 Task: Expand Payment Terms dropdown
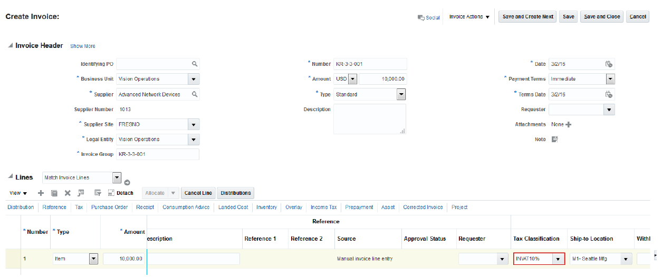coord(610,79)
